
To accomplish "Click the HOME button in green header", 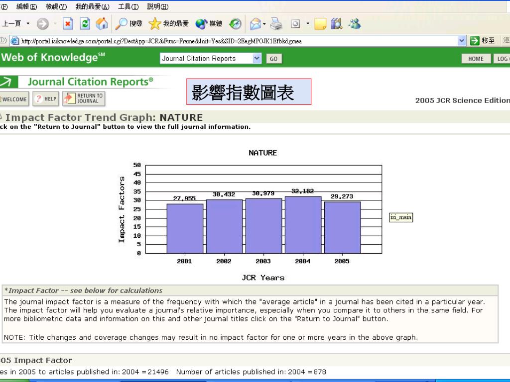I will 476,59.
